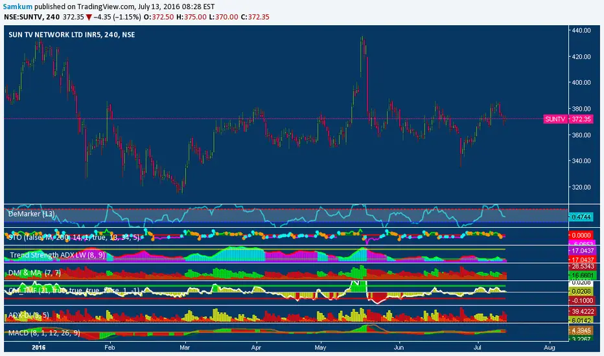604x356 pixels.
Task: Select the DeMarker (13) indicator label
Action: (32, 214)
